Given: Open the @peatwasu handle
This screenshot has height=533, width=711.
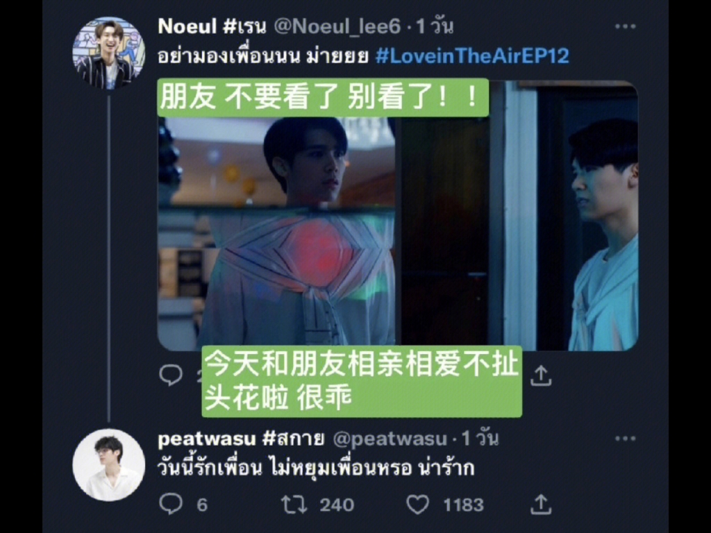Looking at the screenshot, I should tap(390, 439).
